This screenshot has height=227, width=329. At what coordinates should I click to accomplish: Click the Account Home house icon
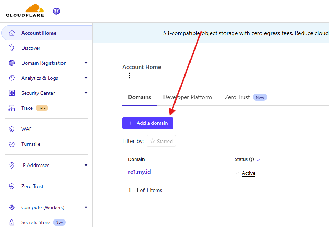12,33
